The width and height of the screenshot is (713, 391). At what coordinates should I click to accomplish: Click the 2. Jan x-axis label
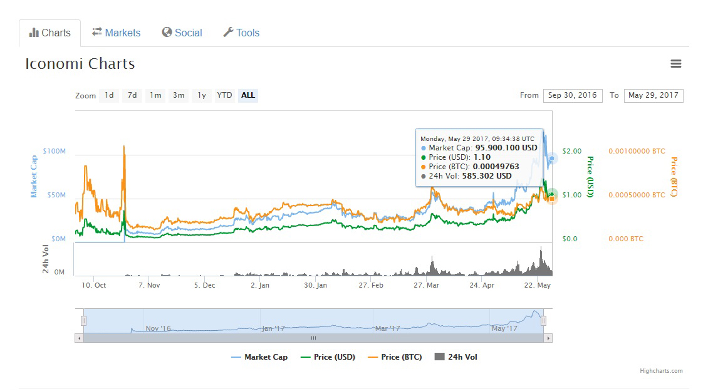pyautogui.click(x=260, y=285)
